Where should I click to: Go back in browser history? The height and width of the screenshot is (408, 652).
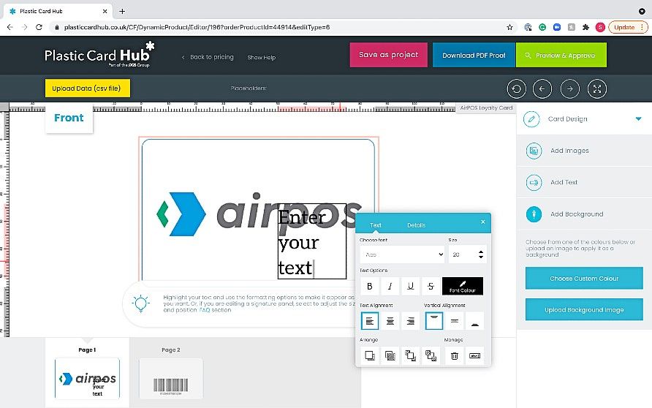(x=10, y=28)
